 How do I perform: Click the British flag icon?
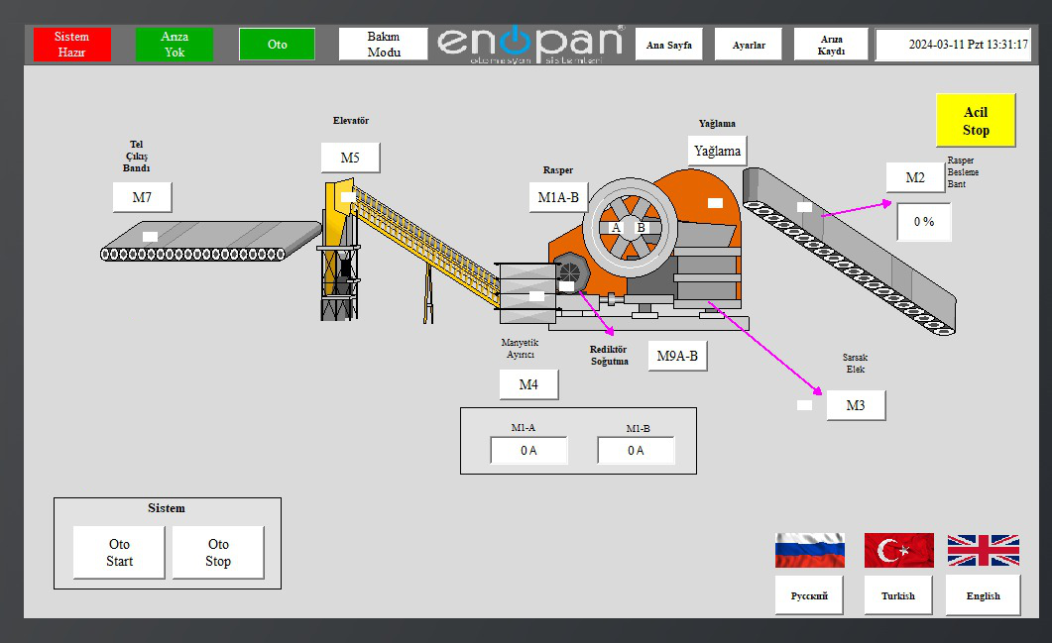(984, 551)
